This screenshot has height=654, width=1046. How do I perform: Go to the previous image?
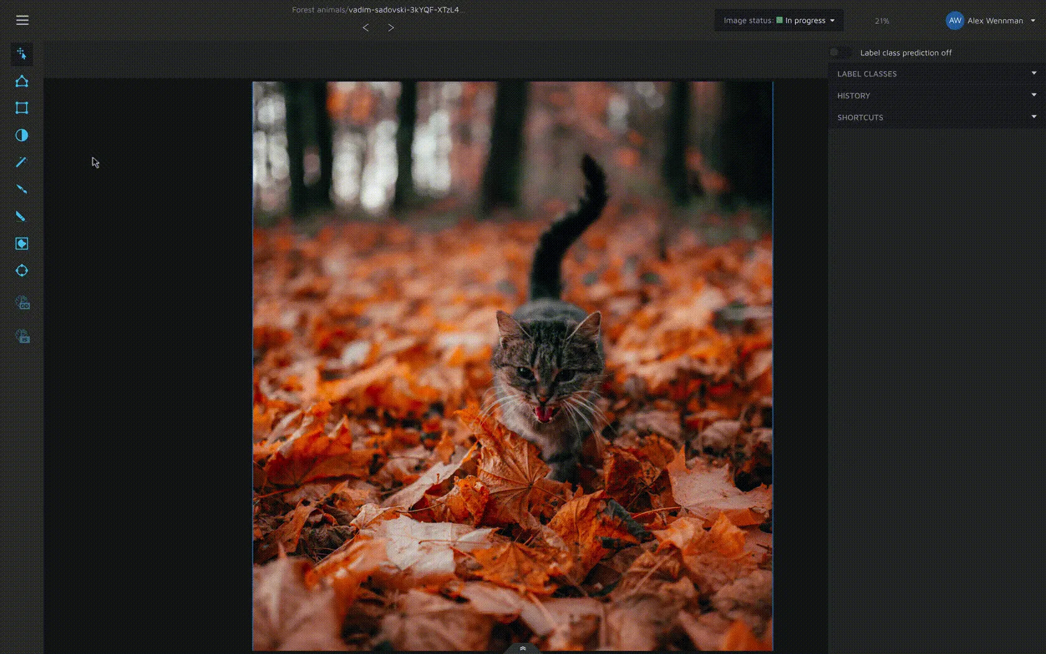coord(365,27)
